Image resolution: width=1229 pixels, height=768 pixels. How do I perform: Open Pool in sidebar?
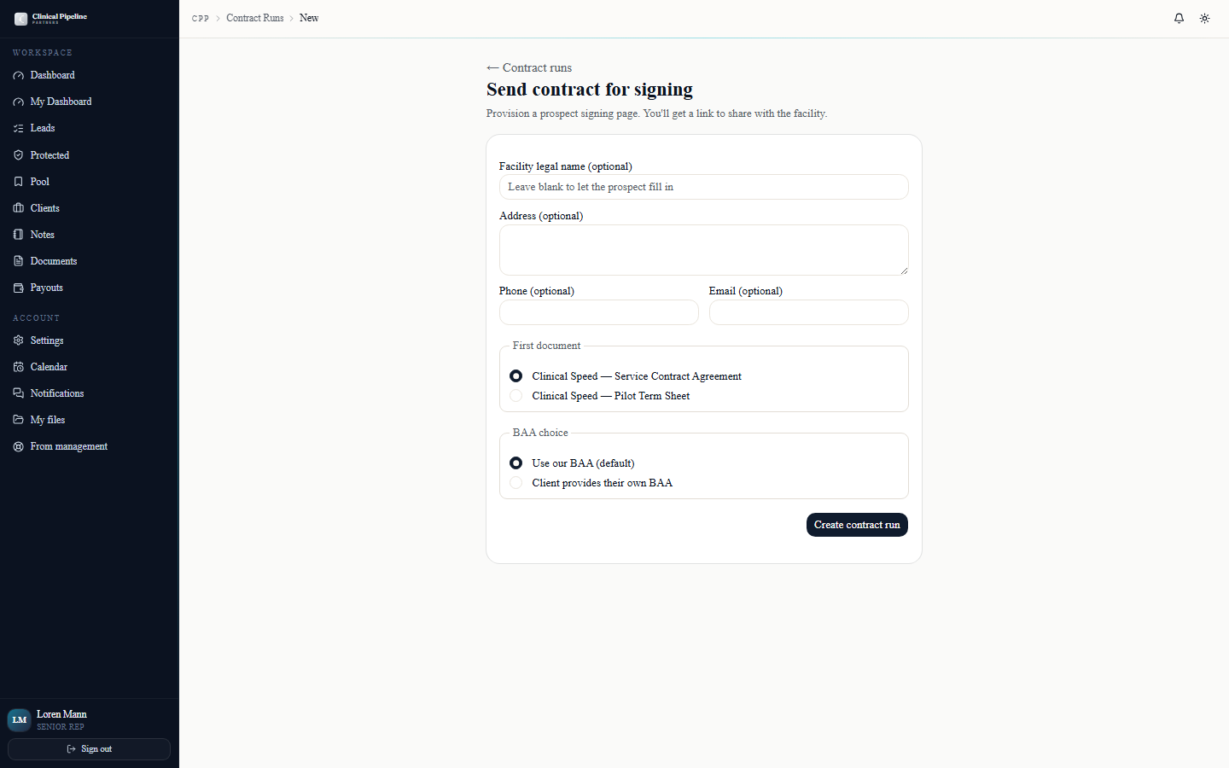click(90, 182)
